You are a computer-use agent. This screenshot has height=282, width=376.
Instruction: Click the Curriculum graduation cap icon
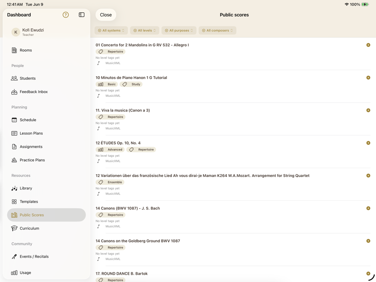click(x=14, y=228)
